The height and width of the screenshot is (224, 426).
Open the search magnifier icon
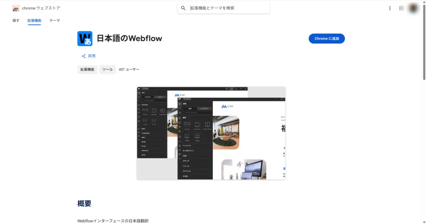coord(183,8)
